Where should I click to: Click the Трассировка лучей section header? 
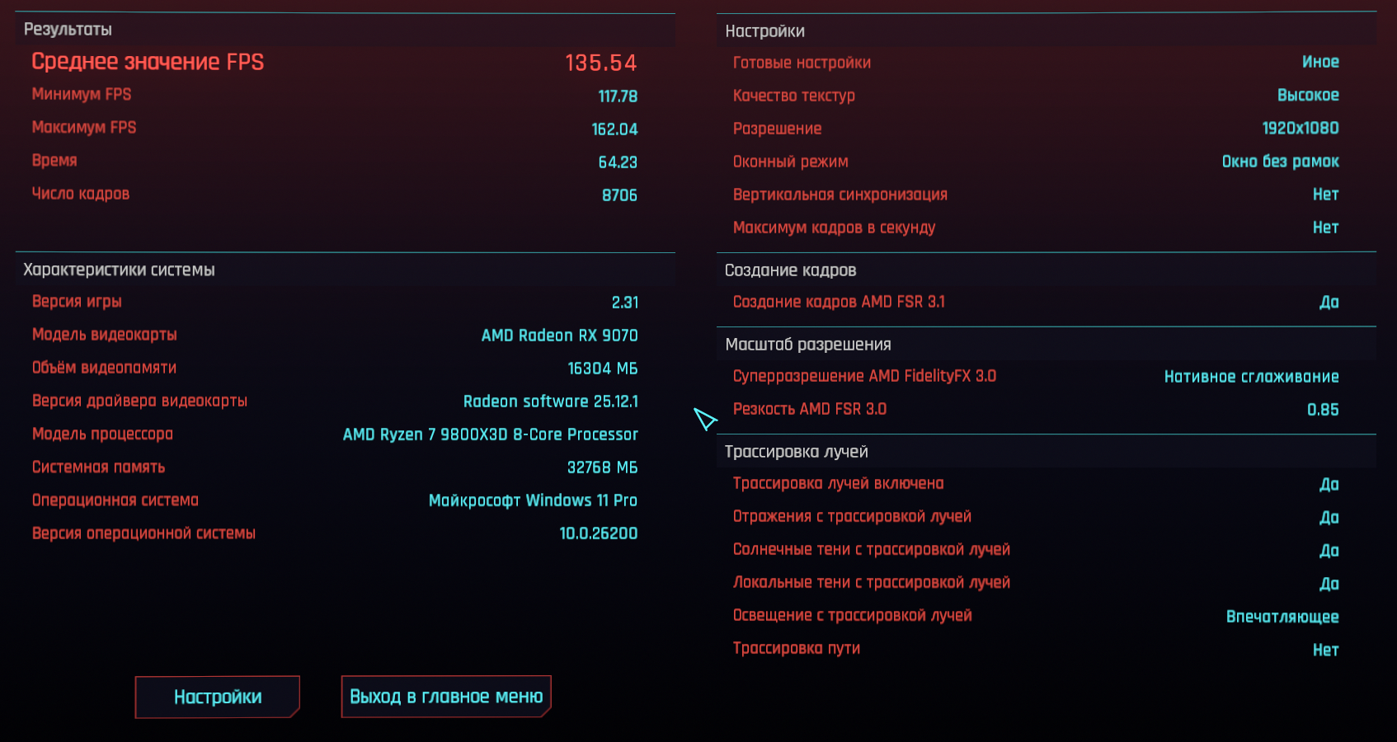(x=796, y=452)
